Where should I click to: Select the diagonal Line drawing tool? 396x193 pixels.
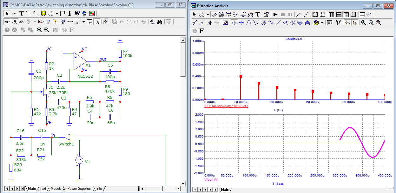click(x=36, y=13)
